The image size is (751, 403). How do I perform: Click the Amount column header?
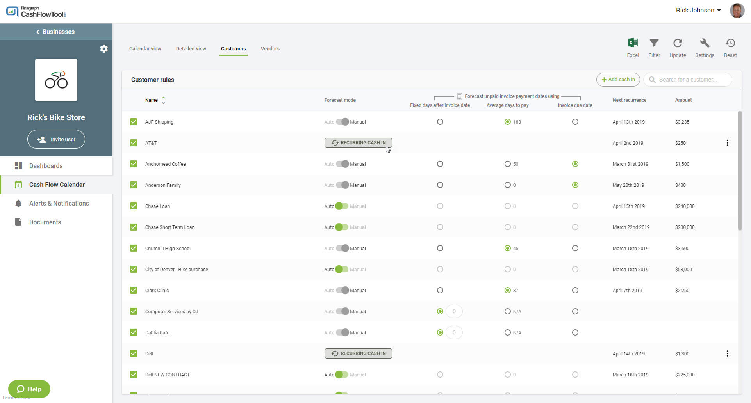(683, 100)
